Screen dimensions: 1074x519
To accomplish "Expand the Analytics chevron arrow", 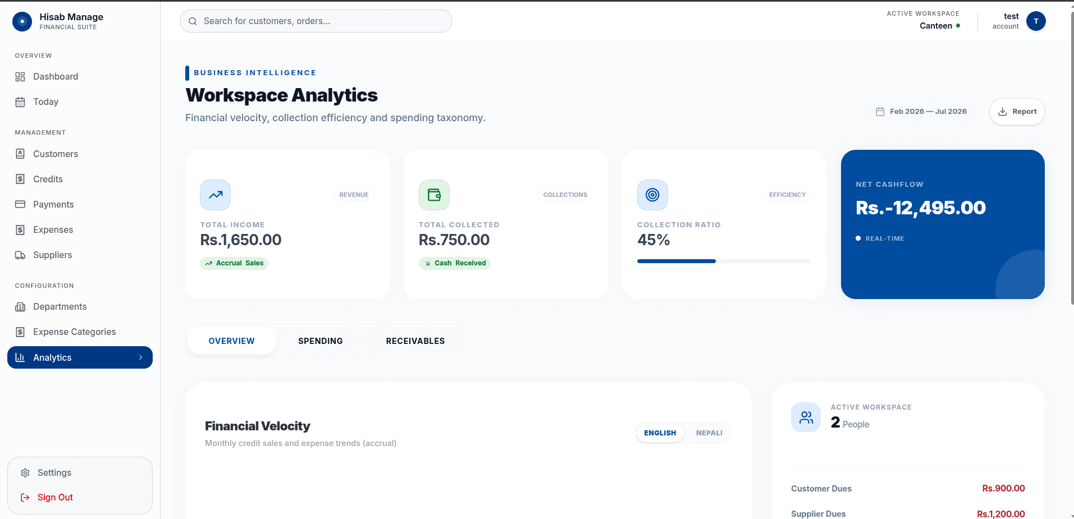I will (x=141, y=357).
